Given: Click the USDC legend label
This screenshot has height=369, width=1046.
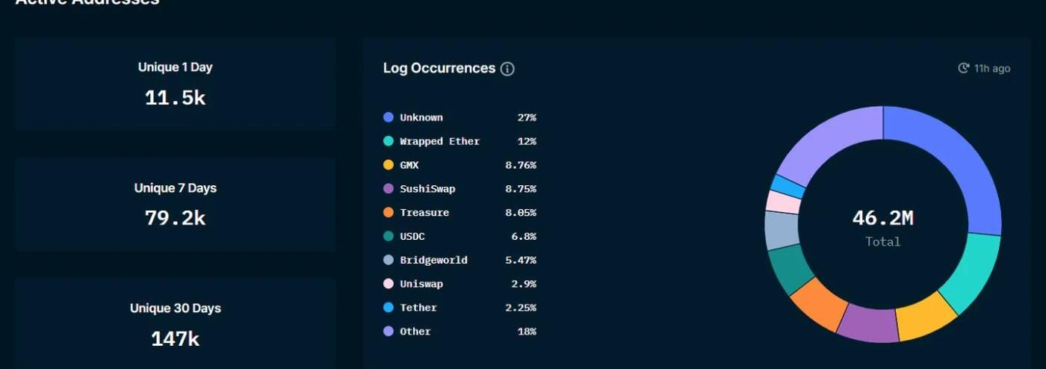Looking at the screenshot, I should (x=412, y=236).
